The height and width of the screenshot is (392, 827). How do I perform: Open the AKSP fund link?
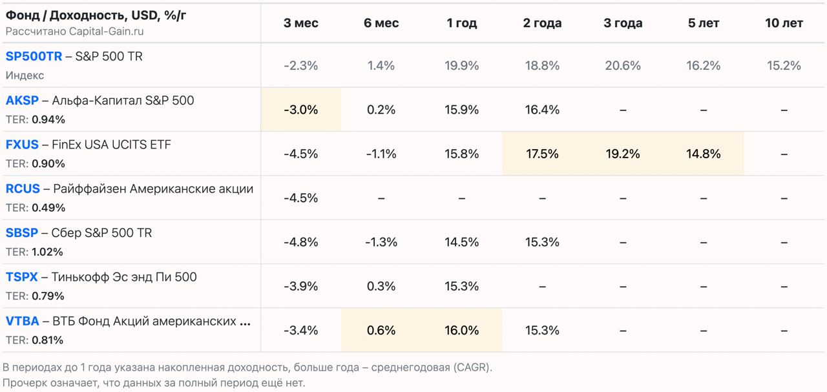[x=22, y=101]
